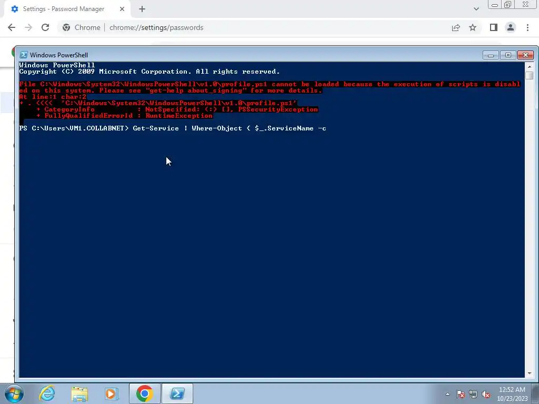Close the Windows PowerShell window
This screenshot has height=404, width=539.
525,55
